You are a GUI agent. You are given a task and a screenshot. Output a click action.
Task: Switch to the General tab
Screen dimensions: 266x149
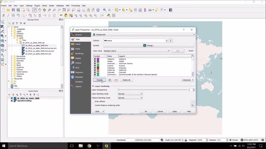(81, 35)
